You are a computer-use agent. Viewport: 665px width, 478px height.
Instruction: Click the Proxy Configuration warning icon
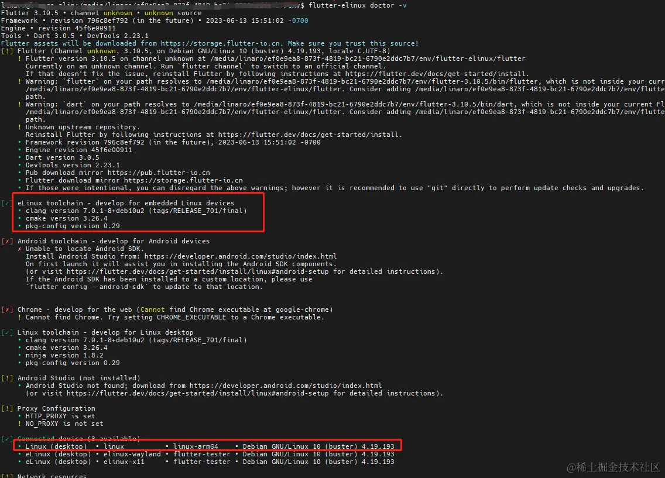coord(8,408)
